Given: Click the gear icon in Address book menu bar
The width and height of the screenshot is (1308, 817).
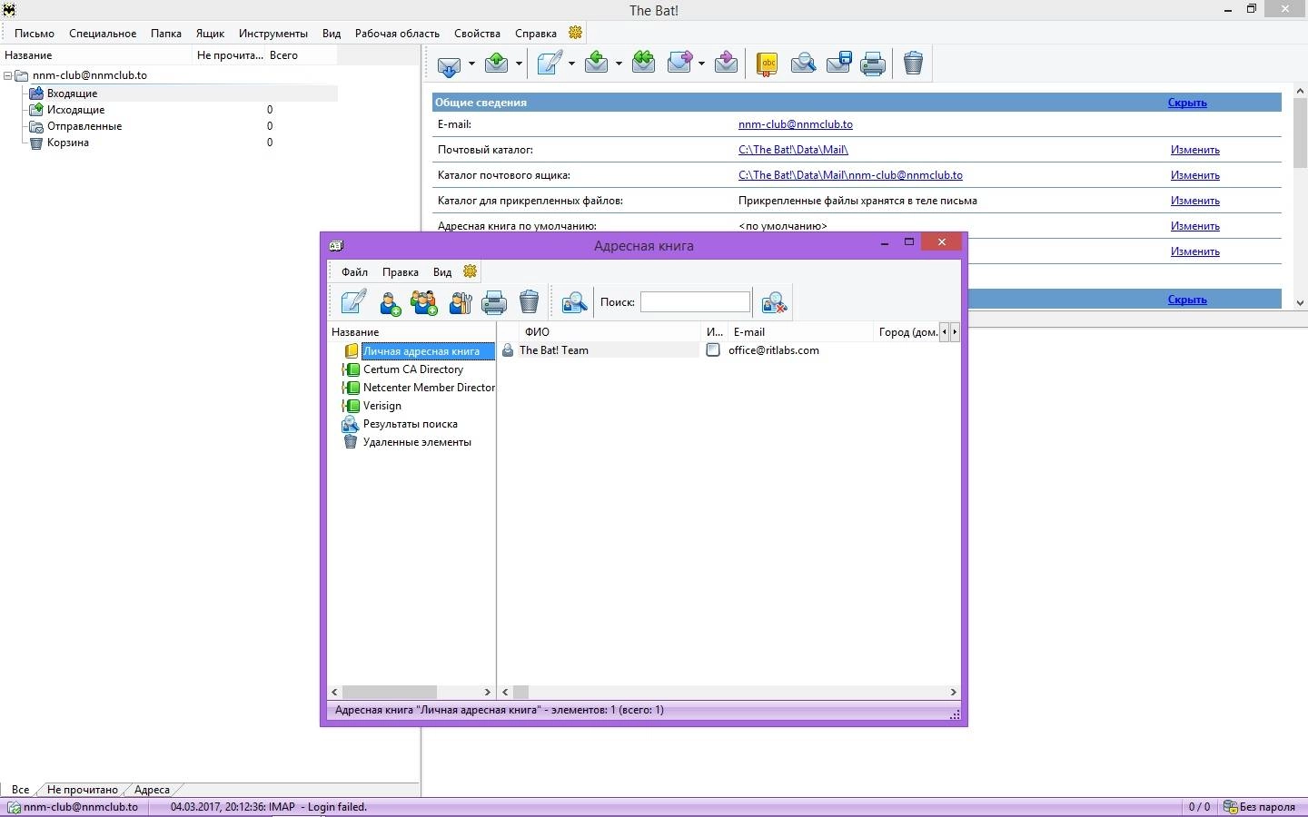Looking at the screenshot, I should (470, 271).
